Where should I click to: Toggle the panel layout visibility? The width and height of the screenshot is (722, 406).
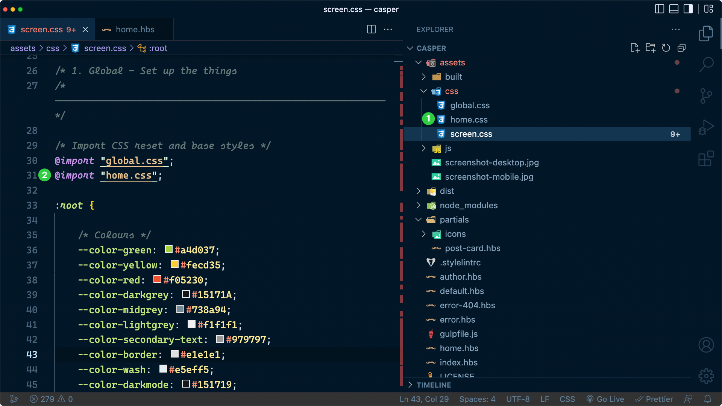pyautogui.click(x=673, y=9)
